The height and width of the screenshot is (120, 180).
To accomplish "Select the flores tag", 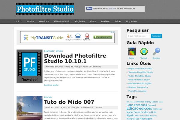I will (x=137, y=112).
